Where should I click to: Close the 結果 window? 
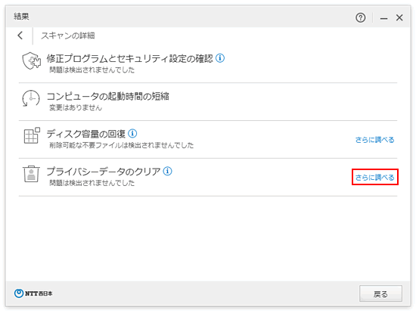(399, 17)
